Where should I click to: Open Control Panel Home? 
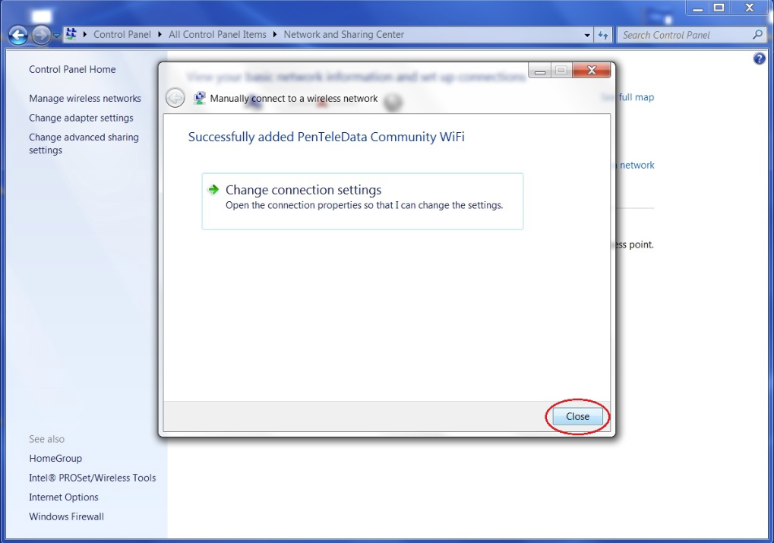point(72,70)
